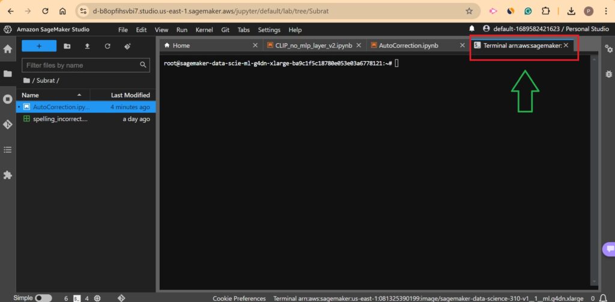Screen dimensions: 615x302
Task: Click the New Folder icon
Action: pos(67,46)
